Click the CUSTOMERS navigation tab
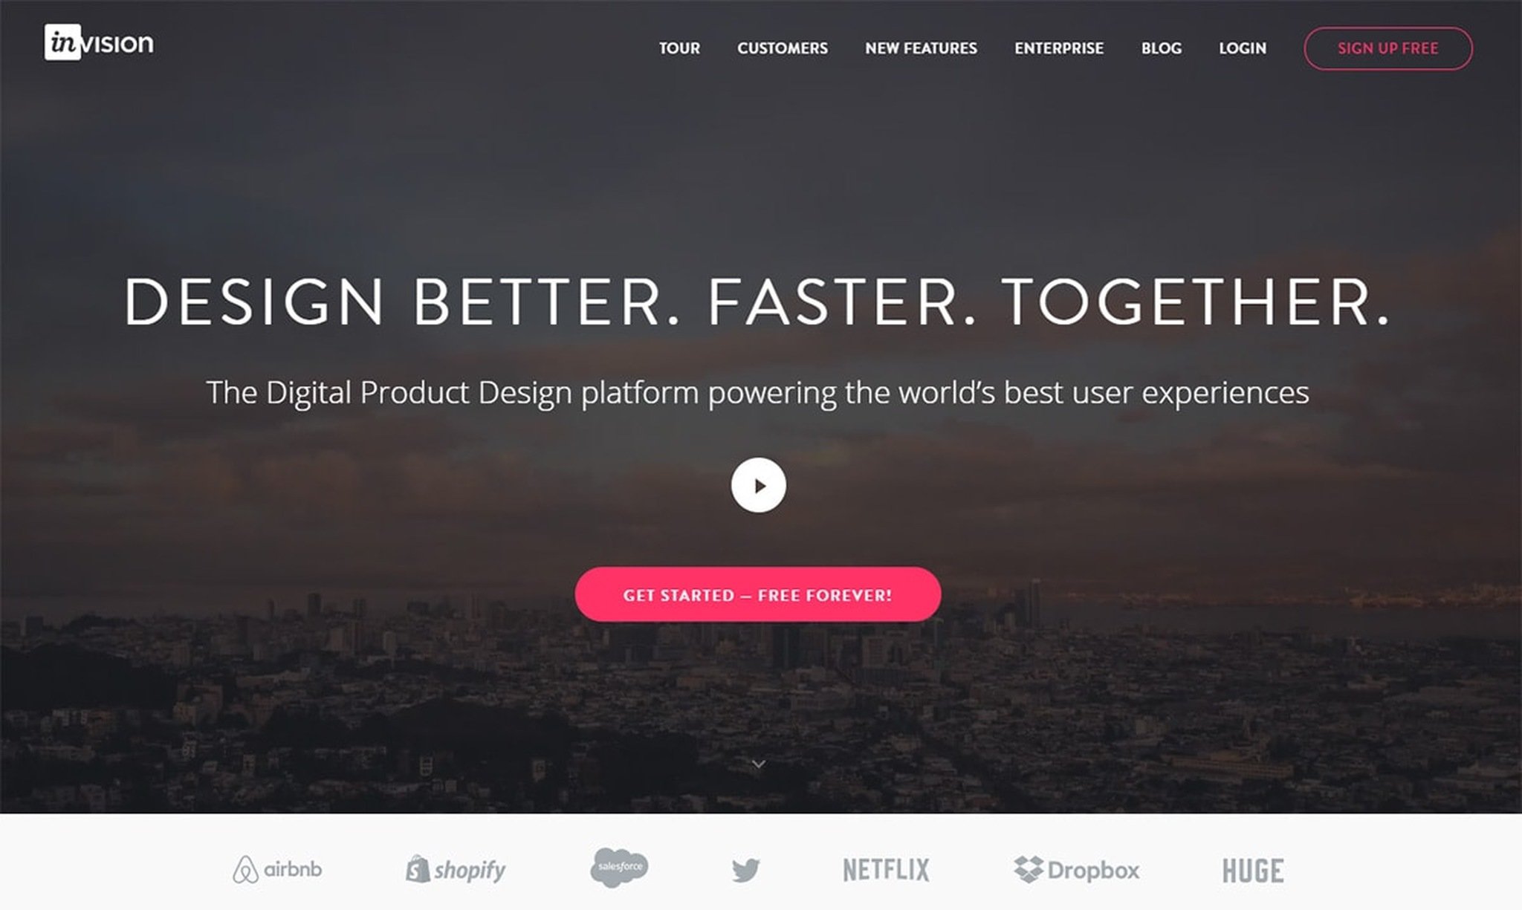1522x910 pixels. [x=782, y=49]
